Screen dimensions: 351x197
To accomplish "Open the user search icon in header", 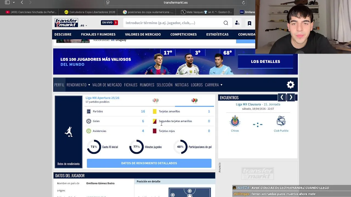I will pyautogui.click(x=237, y=23).
